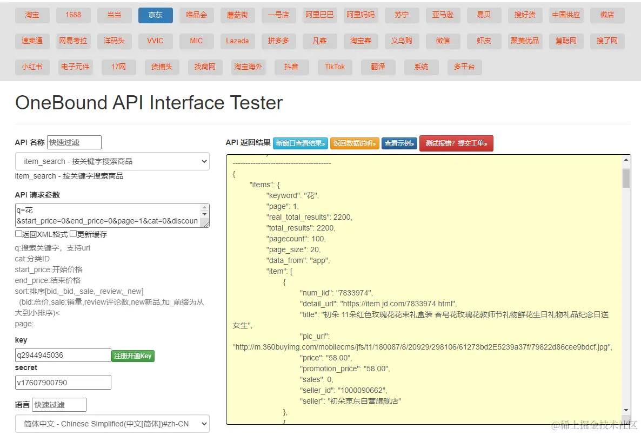Click the green 注册开通Key button
The width and height of the screenshot is (641, 434).
(133, 356)
